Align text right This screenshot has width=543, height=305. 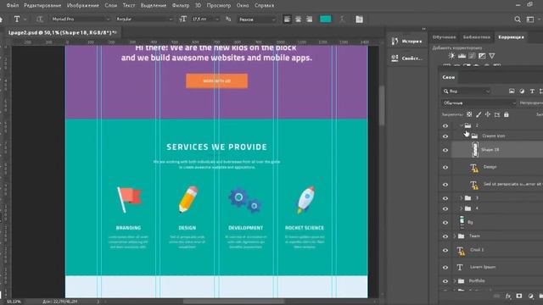tap(309, 19)
